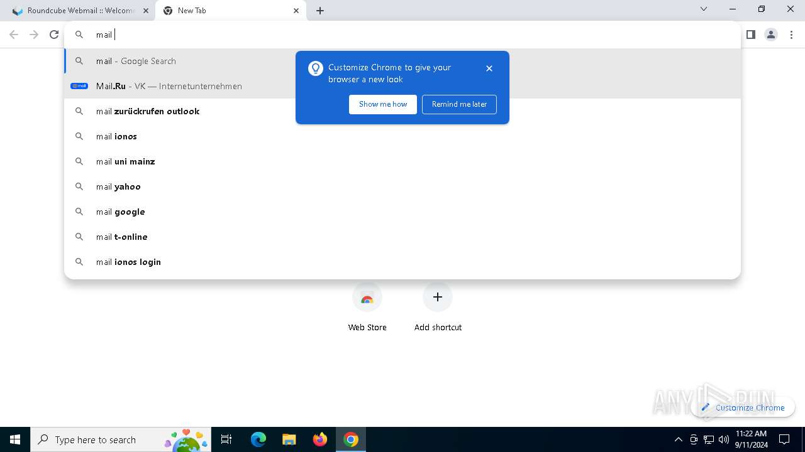Select suggestion "mail google"

pos(402,212)
